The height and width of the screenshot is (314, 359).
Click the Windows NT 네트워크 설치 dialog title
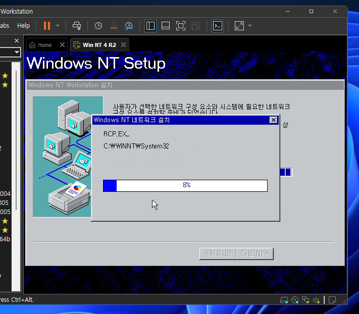click(132, 120)
